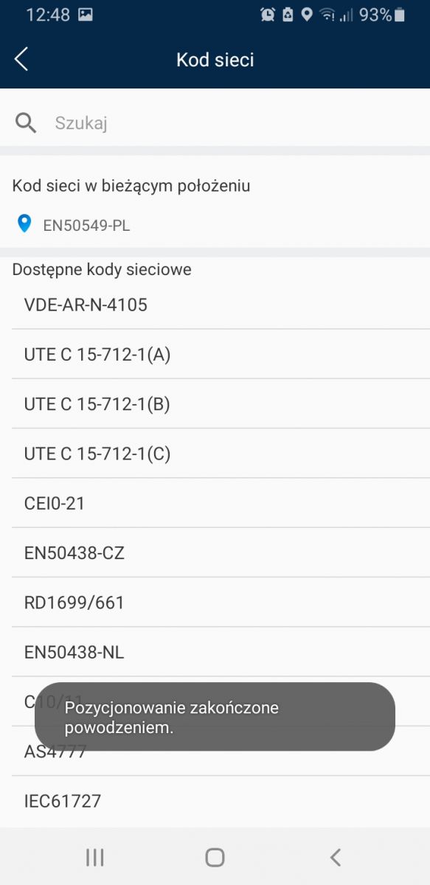
Task: Choose UTE C 15-712-1(B) code
Action: click(x=221, y=403)
